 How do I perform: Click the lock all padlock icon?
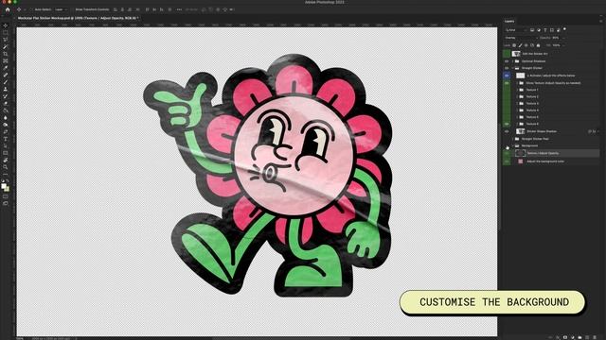(x=539, y=45)
